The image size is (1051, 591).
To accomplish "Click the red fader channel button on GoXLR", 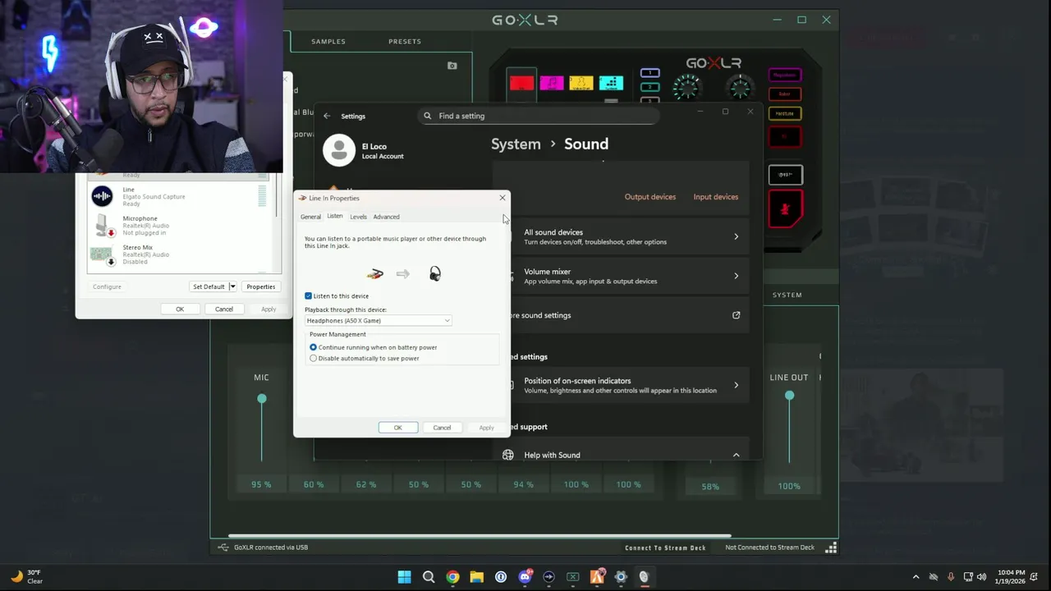I will tap(521, 83).
